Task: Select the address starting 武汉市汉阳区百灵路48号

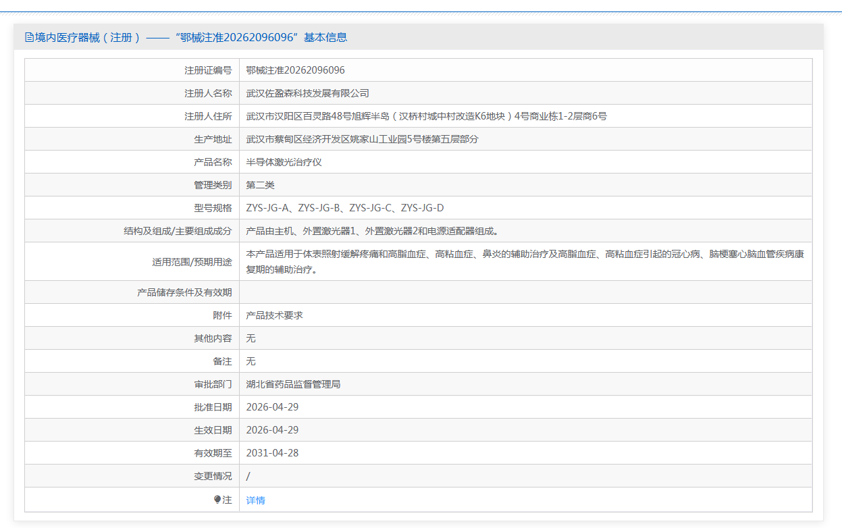Action: [427, 116]
